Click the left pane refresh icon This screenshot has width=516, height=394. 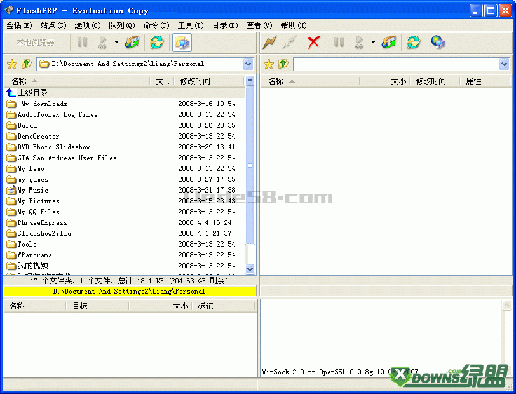(156, 43)
